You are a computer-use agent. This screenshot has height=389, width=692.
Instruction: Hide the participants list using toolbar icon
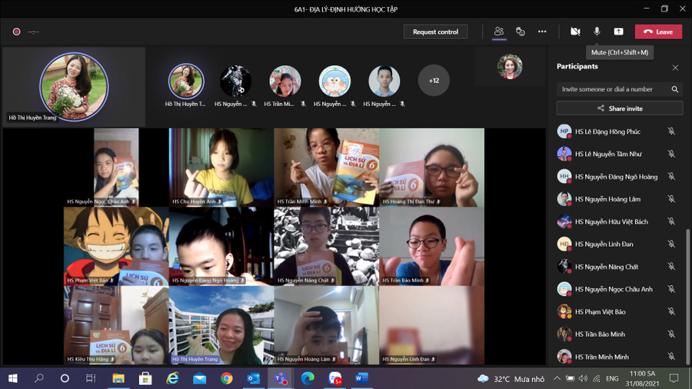coord(499,32)
